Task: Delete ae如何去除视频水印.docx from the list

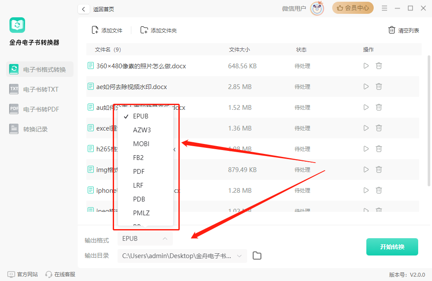Action: click(x=379, y=87)
